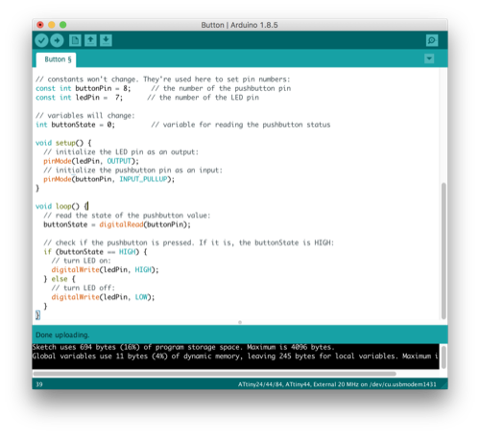Click the '// variables will change:' comment

click(85, 115)
